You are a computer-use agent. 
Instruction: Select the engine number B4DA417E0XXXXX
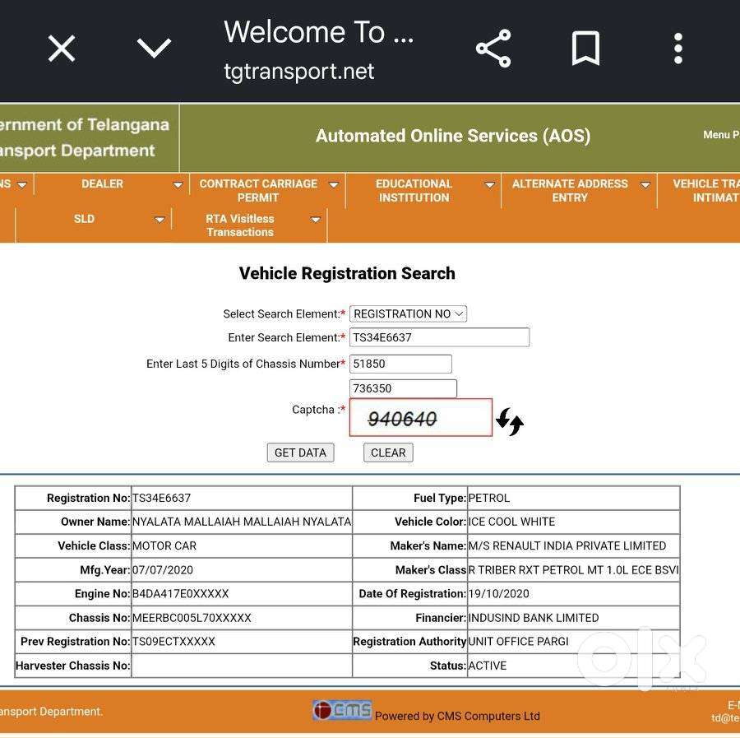180,593
